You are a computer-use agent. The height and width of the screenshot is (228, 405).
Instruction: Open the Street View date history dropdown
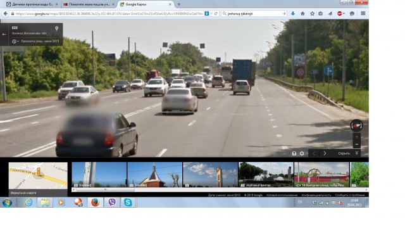coord(15,41)
